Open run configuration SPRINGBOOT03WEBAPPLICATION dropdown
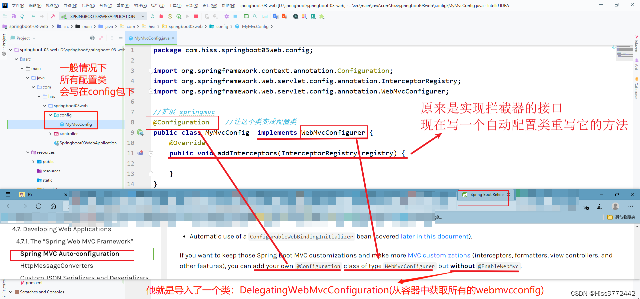The height and width of the screenshot is (299, 640). coord(103,16)
